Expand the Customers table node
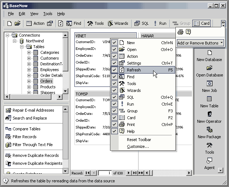229x187 pixels. (x=29, y=58)
